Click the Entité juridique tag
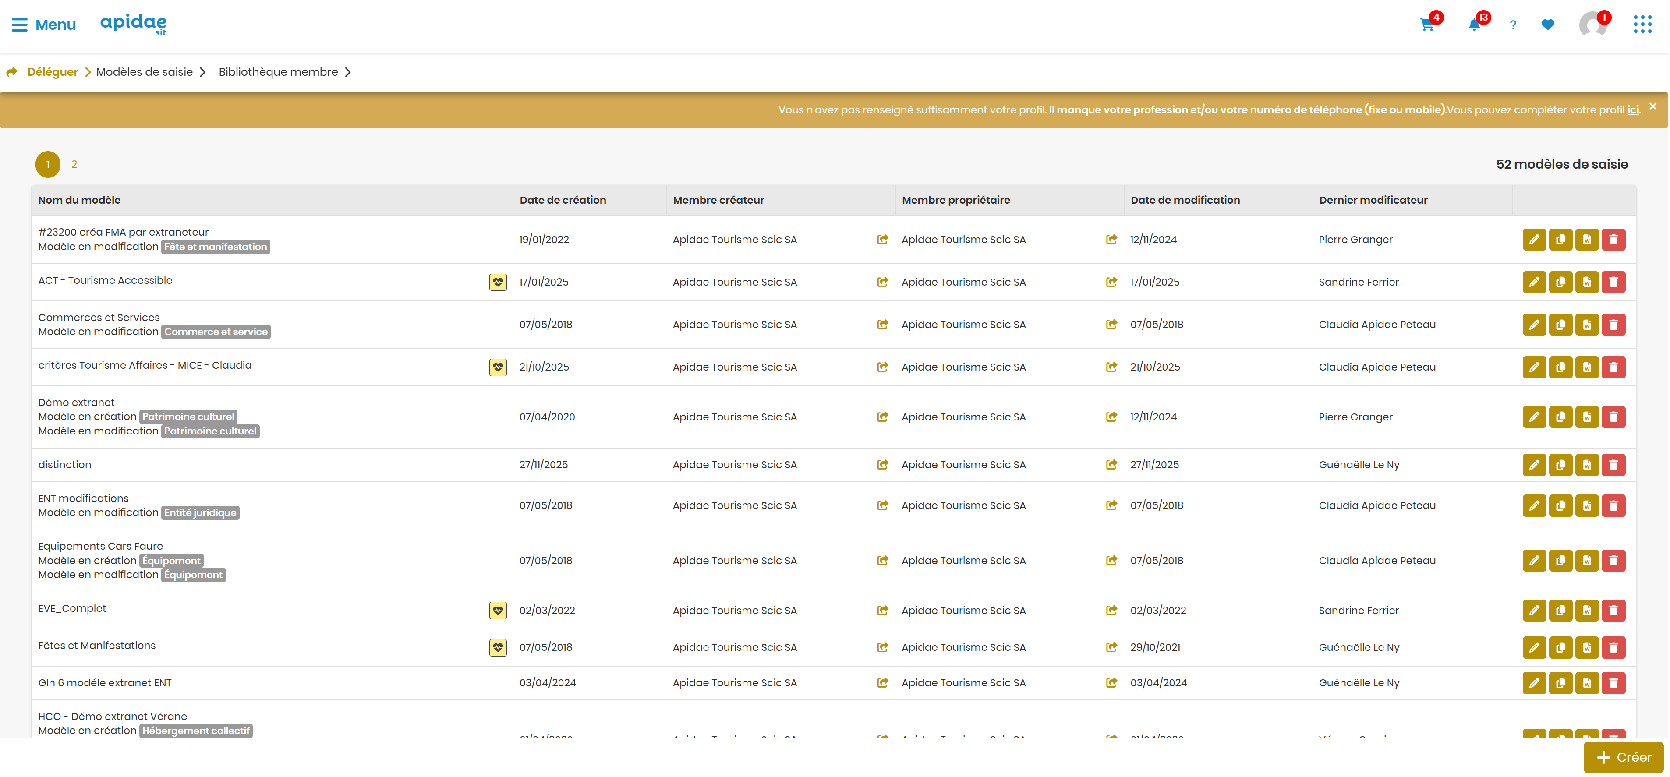 (200, 512)
